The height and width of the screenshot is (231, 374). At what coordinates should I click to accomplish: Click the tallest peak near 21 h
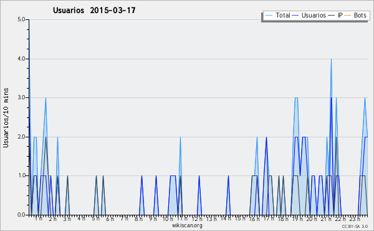[331, 59]
